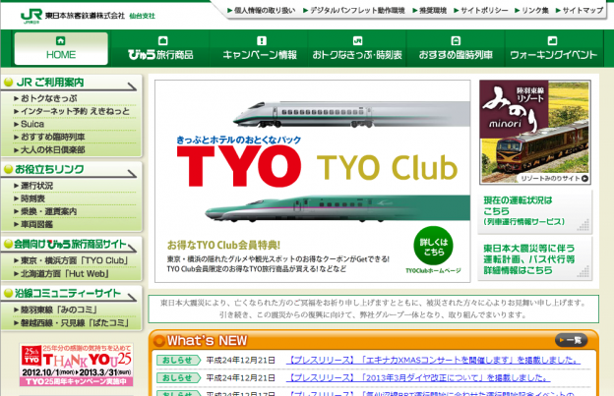Screen dimensions: 614x396
Task: Click the JR icon above おトクなきっぷ・時刻表
Action: coord(357,40)
